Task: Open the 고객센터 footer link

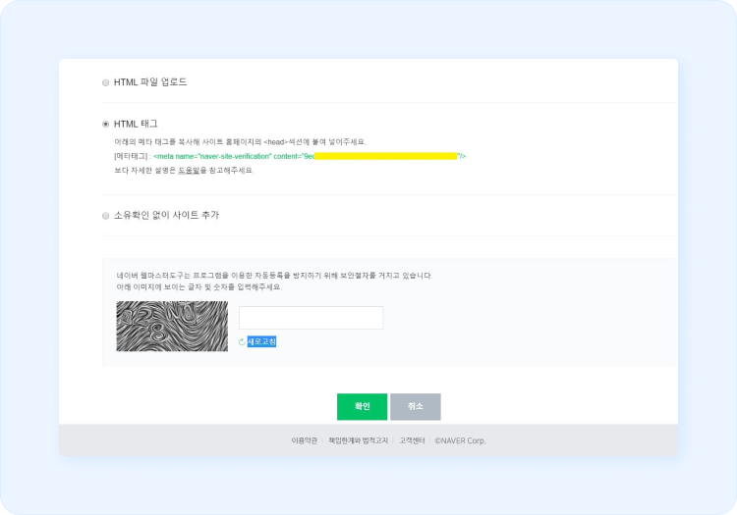Action: pos(411,440)
